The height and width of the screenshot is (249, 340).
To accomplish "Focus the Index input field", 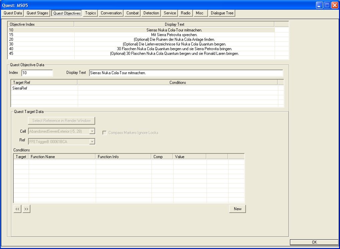I will coord(37,73).
